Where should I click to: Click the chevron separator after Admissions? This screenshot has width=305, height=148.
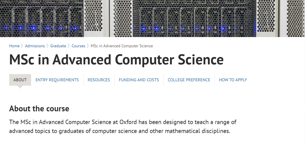coord(47,46)
